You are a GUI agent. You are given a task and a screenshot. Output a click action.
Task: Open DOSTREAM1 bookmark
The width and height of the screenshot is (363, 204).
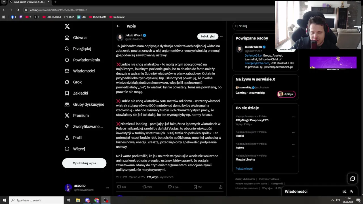(x=98, y=17)
